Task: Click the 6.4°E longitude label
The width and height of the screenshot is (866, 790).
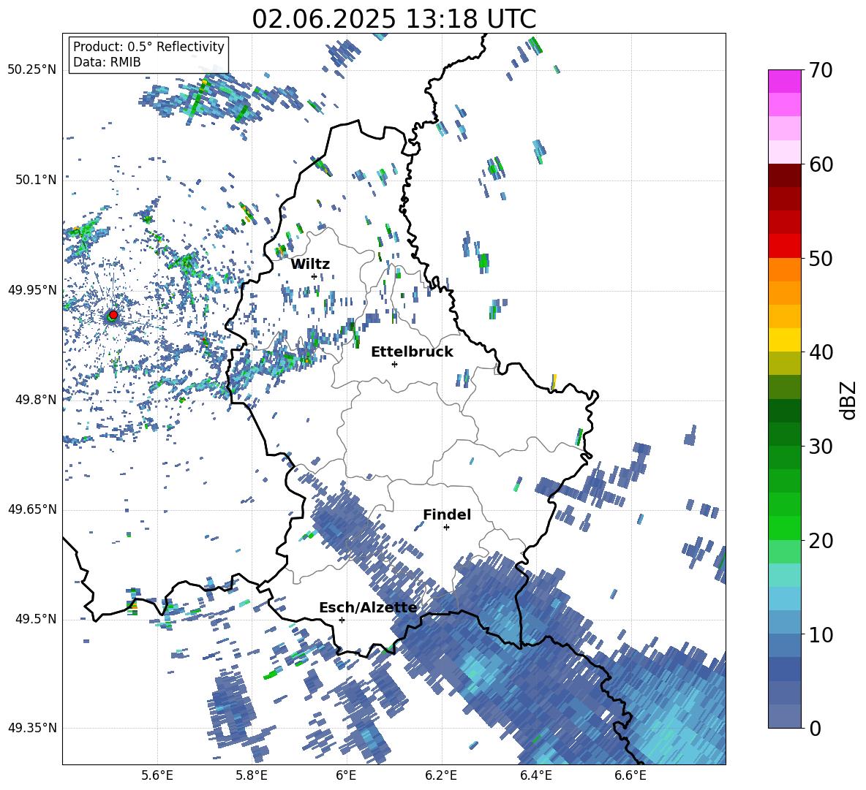Action: coord(535,775)
